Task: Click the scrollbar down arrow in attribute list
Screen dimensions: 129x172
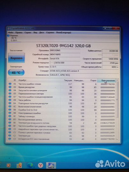Action: pyautogui.click(x=117, y=139)
